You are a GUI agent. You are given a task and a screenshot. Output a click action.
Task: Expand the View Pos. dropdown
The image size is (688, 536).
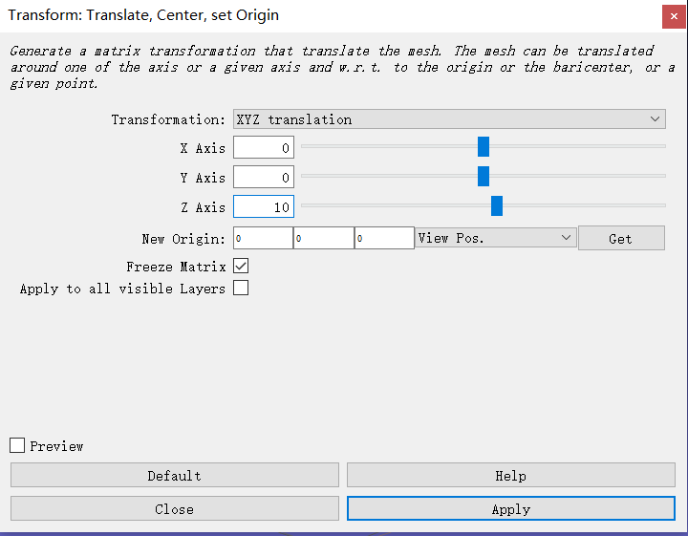[496, 238]
